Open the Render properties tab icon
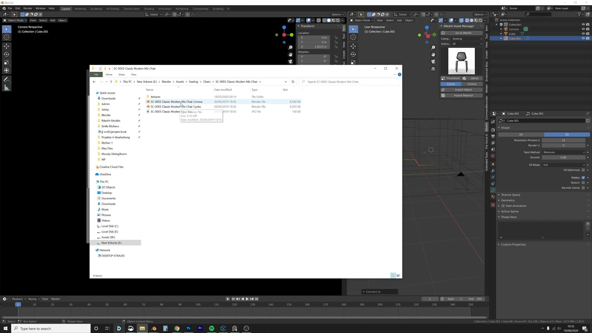This screenshot has height=333, width=592. pos(493,130)
